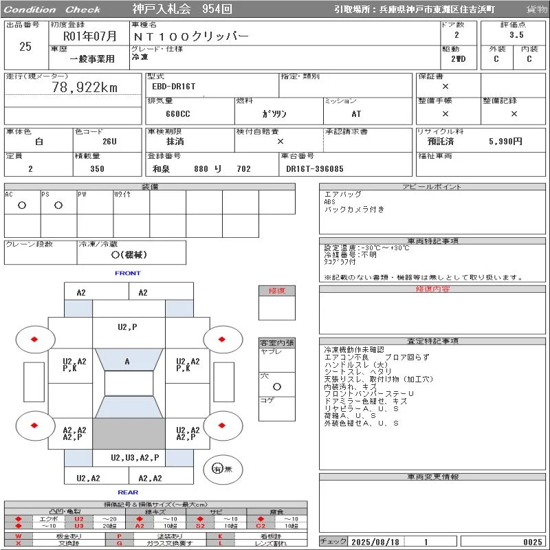550x550 pixels.
Task: Click the circled 有 beside 無 mark
Action: coord(217,469)
